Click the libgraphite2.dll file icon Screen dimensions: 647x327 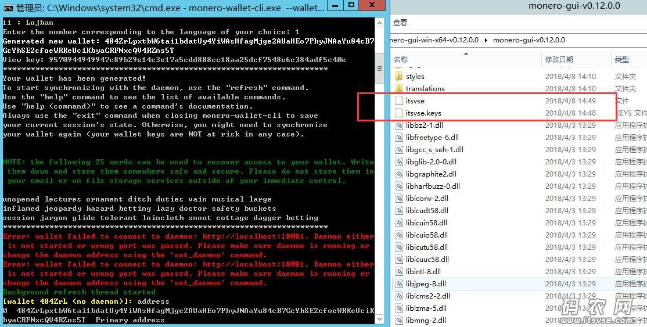click(x=398, y=174)
